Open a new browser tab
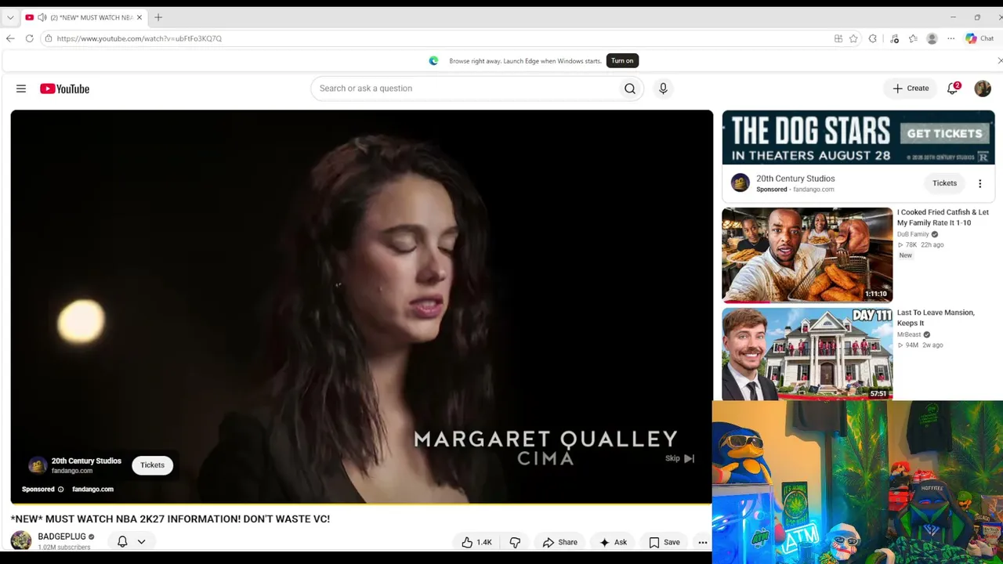Viewport: 1003px width, 564px height. 158,17
